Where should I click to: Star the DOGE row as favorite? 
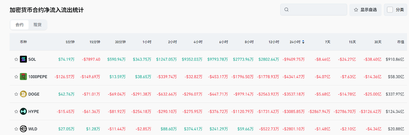pyautogui.click(x=16, y=94)
